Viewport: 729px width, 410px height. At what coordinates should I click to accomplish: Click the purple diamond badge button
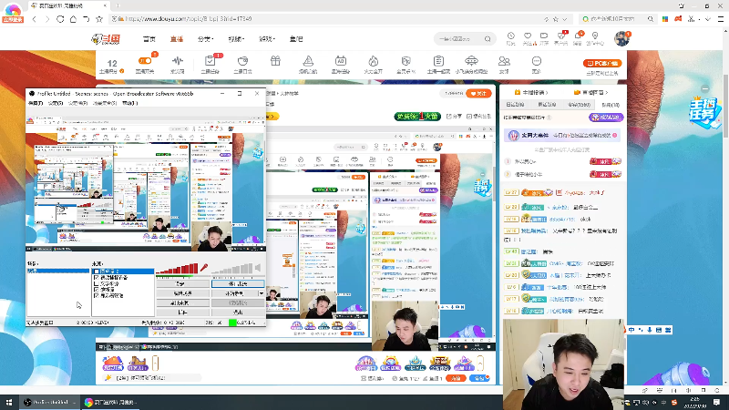[606, 118]
